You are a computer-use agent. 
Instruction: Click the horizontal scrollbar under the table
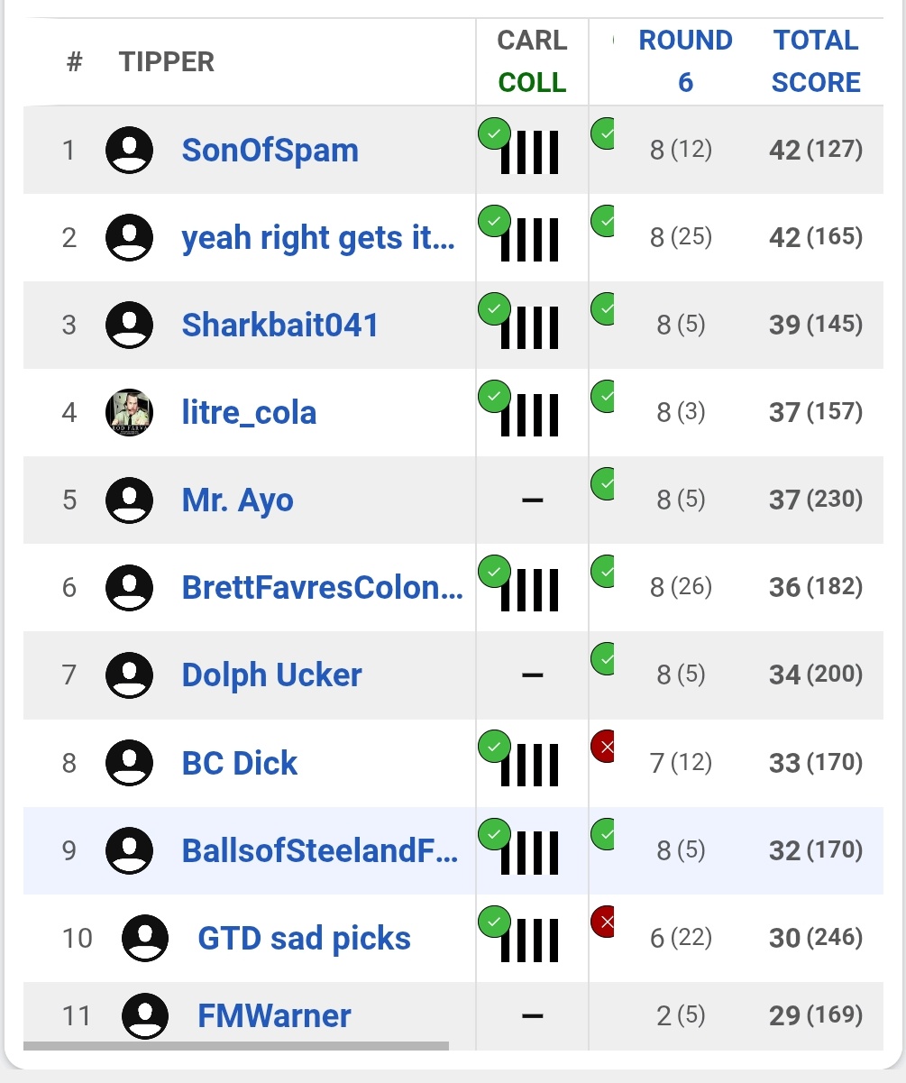click(x=236, y=1046)
